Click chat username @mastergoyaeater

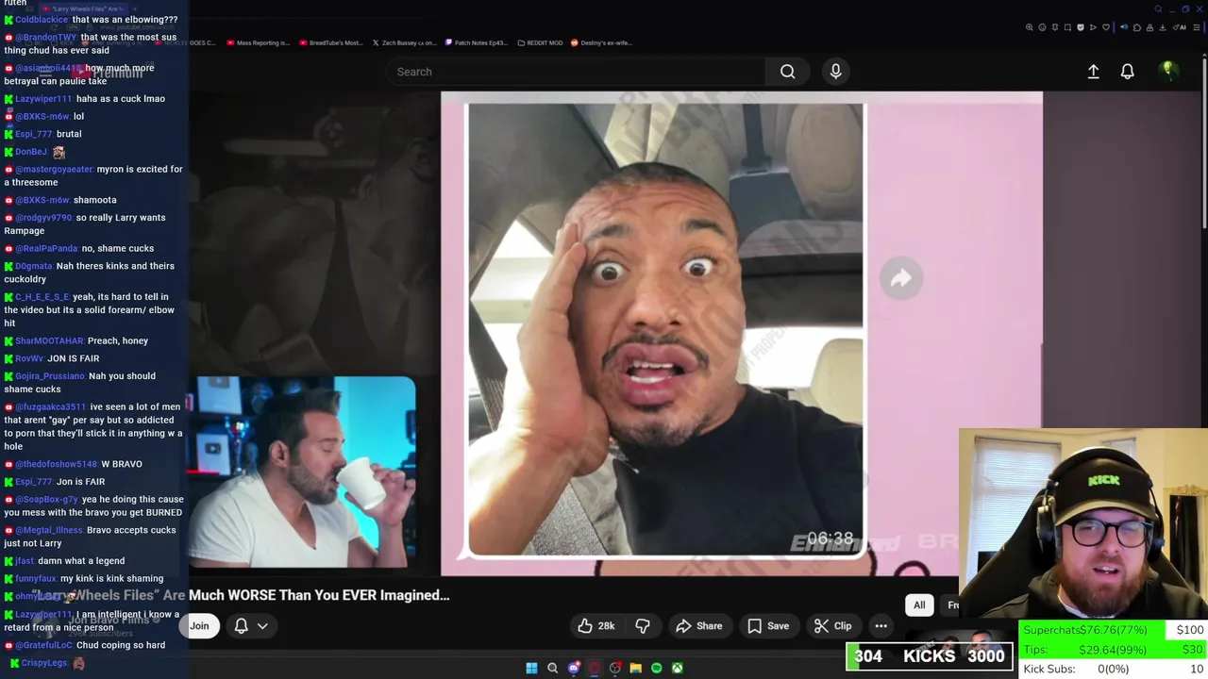pyautogui.click(x=54, y=170)
